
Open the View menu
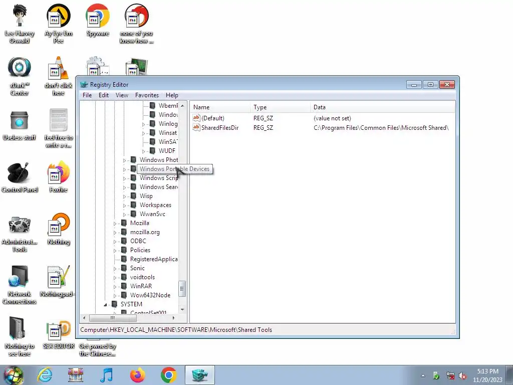(x=122, y=95)
